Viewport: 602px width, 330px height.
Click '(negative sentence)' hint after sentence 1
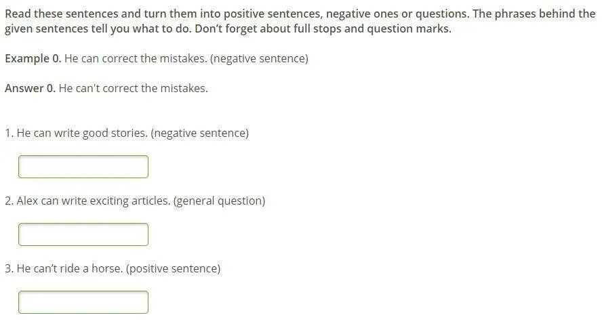(x=199, y=133)
